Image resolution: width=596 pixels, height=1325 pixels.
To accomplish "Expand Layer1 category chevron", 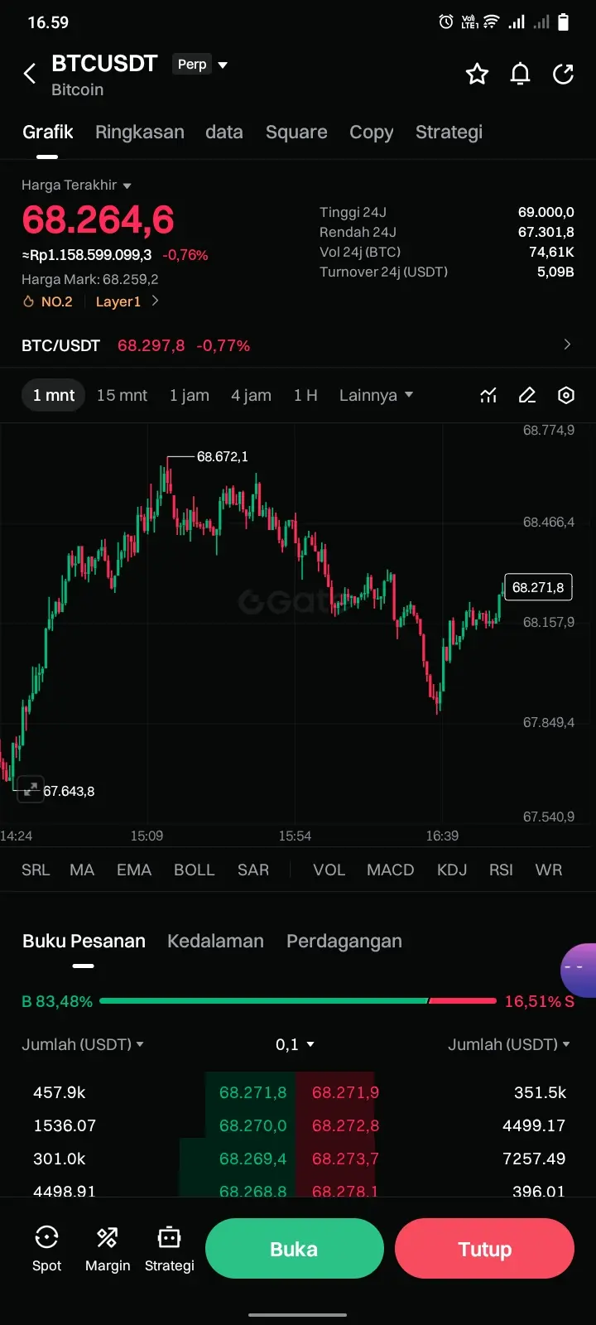I will (155, 301).
